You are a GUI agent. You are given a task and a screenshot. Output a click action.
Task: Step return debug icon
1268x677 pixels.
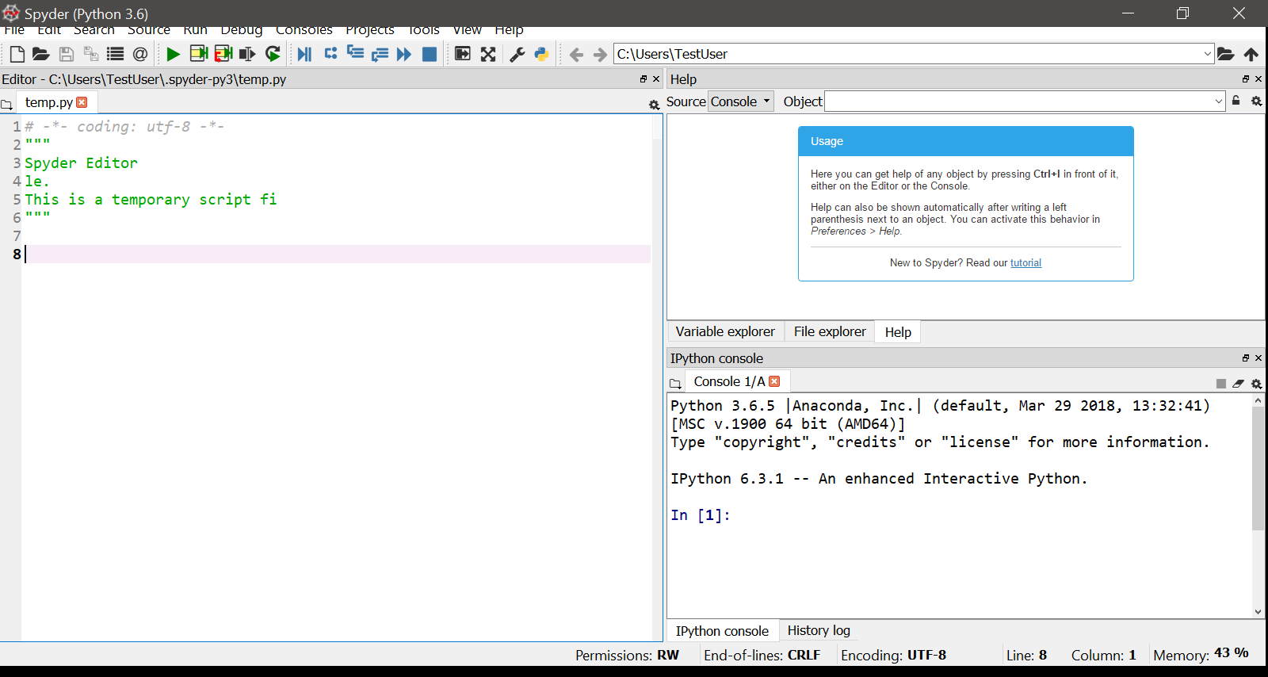click(380, 54)
